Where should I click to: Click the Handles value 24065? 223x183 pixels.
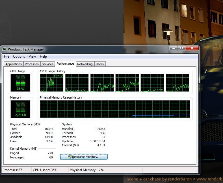coord(101,129)
